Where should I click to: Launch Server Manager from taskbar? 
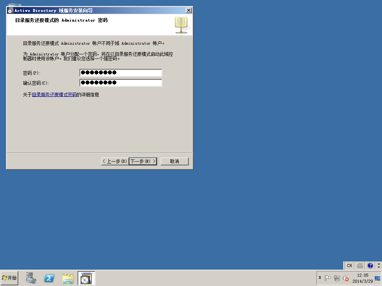31,278
